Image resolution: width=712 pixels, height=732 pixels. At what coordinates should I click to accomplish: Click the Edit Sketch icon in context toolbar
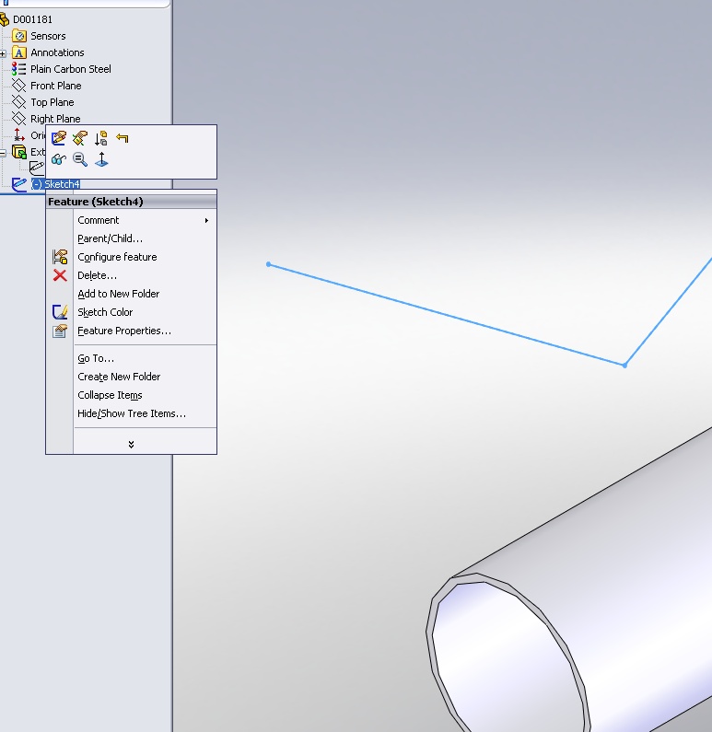click(x=59, y=138)
